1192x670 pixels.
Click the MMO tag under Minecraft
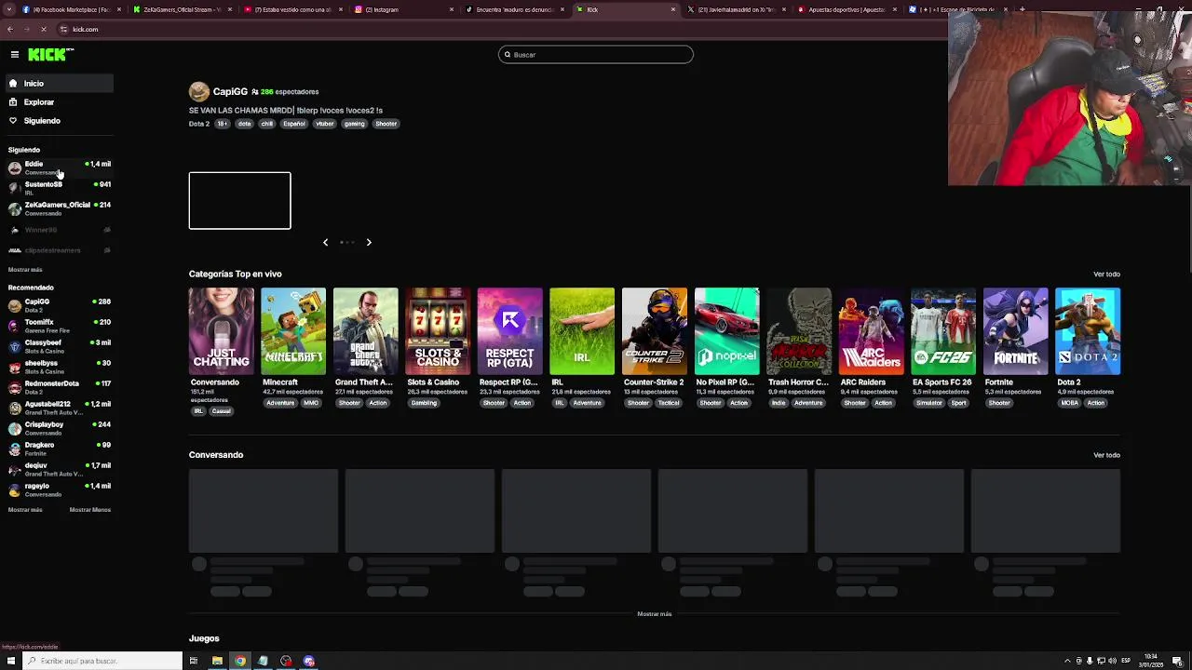(311, 403)
